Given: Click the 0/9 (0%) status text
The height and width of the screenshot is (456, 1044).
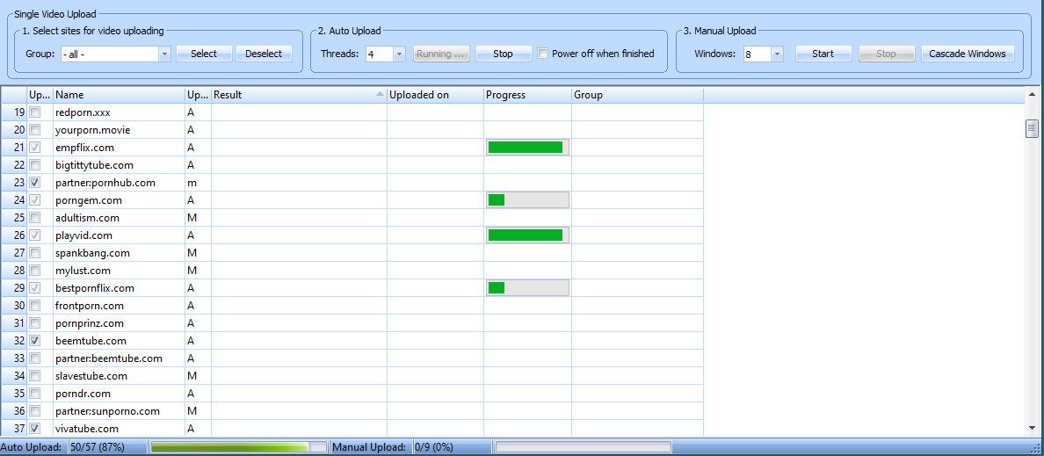Looking at the screenshot, I should coord(433,446).
